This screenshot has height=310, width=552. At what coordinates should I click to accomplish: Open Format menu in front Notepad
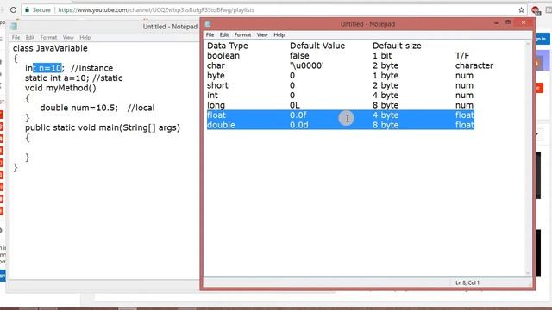[x=242, y=34]
